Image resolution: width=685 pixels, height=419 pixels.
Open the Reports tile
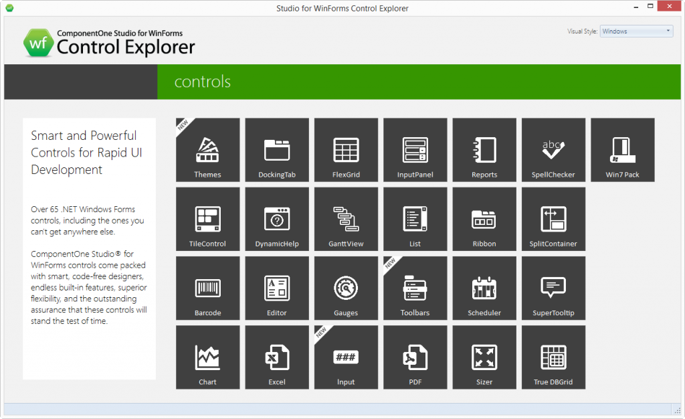484,150
